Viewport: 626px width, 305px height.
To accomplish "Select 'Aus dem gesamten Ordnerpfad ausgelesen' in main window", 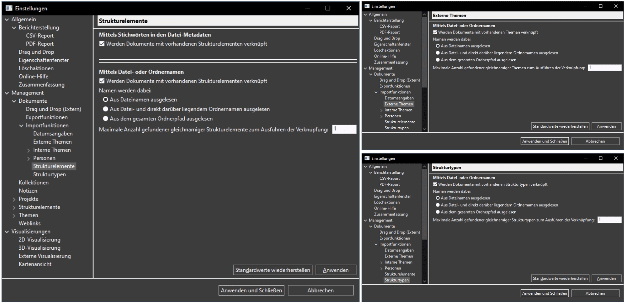I will click(106, 119).
